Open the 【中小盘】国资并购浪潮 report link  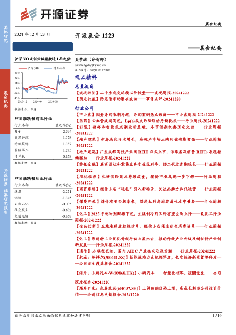144,115
